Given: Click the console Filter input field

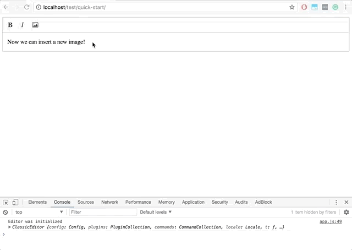Looking at the screenshot, I should click(103, 212).
